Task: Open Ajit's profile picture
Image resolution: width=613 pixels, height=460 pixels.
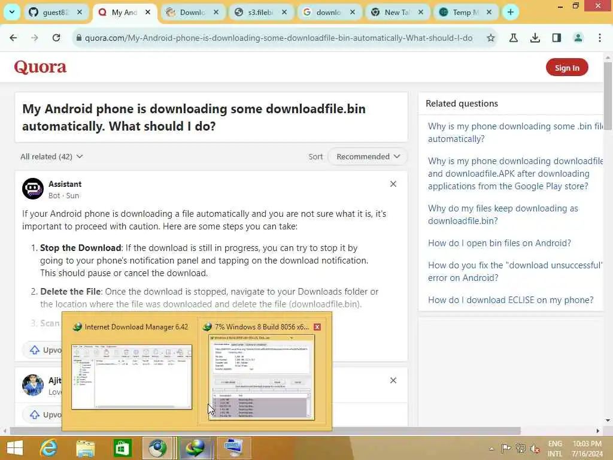Action: [33, 385]
